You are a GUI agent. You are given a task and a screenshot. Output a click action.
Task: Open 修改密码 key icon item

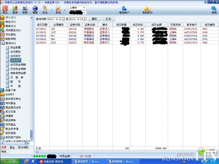(10, 133)
